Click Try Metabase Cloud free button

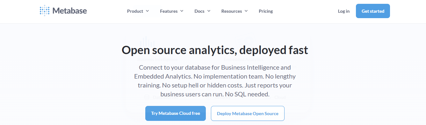click(x=176, y=113)
